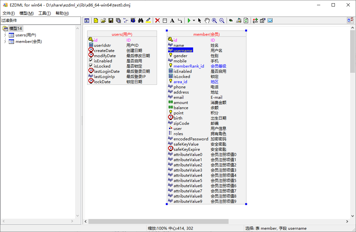Open the 工具(T) menu
Viewport: 356px width, 232px height.
click(45, 13)
